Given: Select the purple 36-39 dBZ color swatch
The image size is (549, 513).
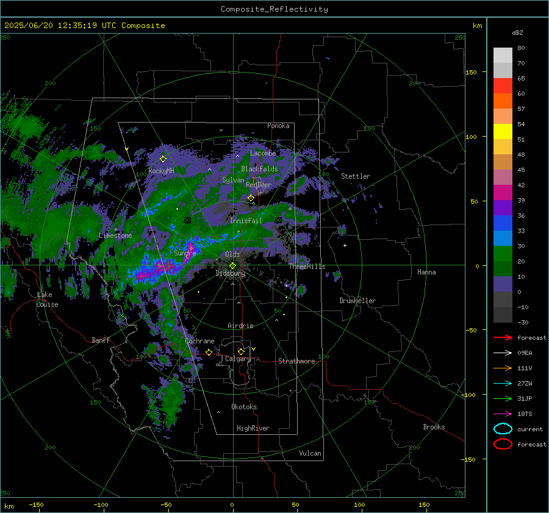Looking at the screenshot, I should [503, 207].
